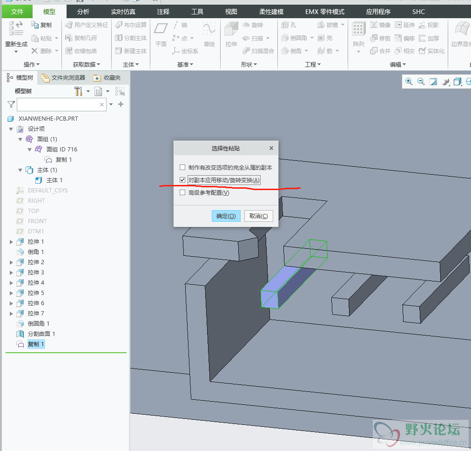The width and height of the screenshot is (471, 451).
Task: Switch to the 收藏夹 panel tab
Action: tap(107, 78)
